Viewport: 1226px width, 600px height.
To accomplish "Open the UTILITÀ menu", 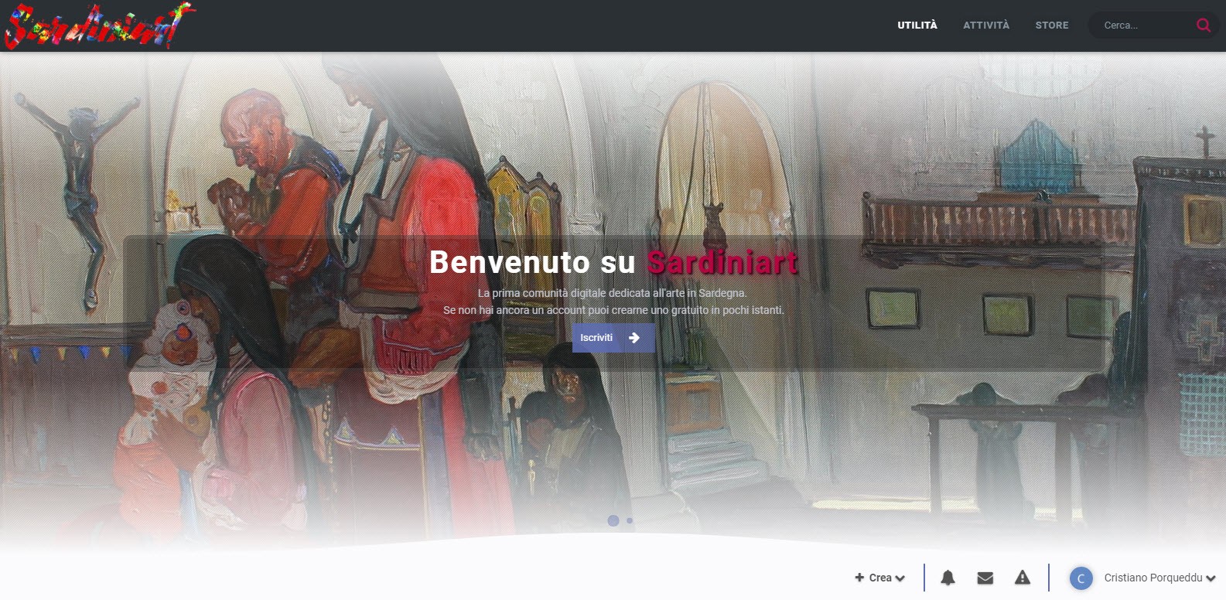I will pyautogui.click(x=917, y=26).
